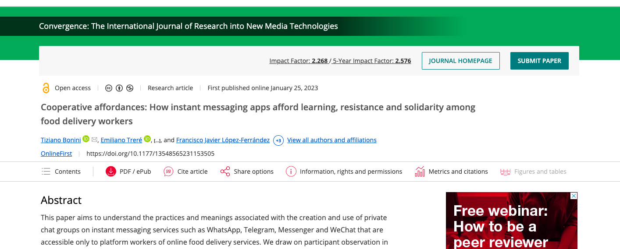Click Tiziano Bonini's ORCID icon
Image resolution: width=620 pixels, height=249 pixels.
pyautogui.click(x=86, y=139)
